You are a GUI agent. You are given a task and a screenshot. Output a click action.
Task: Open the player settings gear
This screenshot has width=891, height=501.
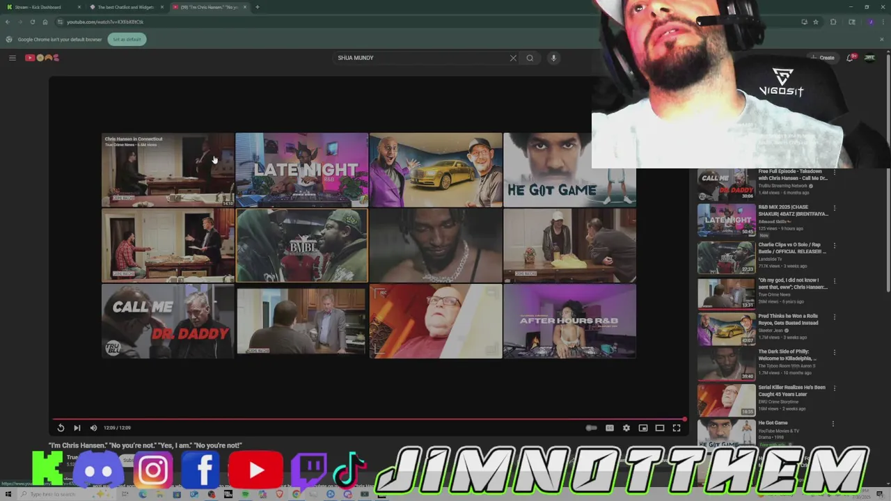click(626, 428)
